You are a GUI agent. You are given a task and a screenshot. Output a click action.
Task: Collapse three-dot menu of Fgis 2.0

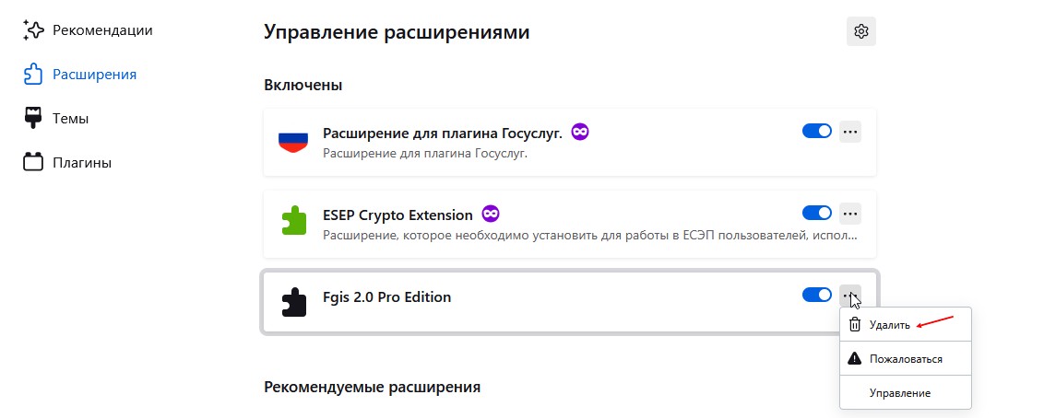850,295
